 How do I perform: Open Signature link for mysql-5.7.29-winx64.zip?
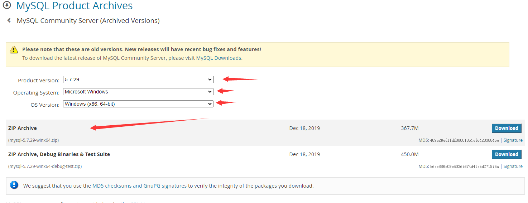tap(513, 140)
